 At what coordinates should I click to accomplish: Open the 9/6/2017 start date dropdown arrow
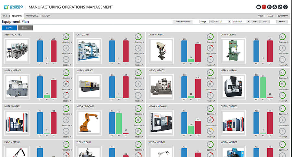pos(230,22)
